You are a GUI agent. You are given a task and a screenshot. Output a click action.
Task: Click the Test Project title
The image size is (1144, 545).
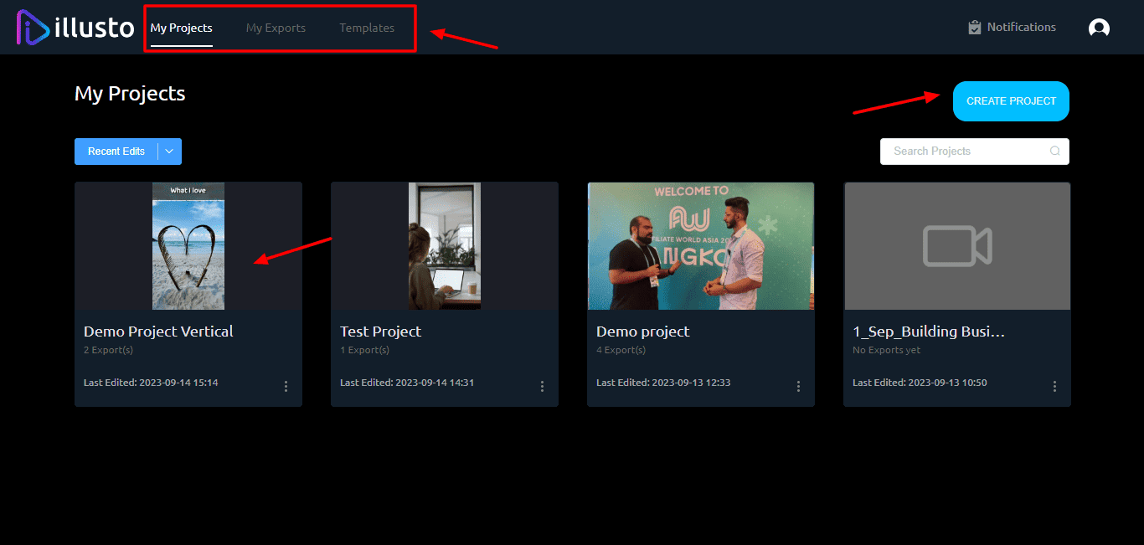380,332
